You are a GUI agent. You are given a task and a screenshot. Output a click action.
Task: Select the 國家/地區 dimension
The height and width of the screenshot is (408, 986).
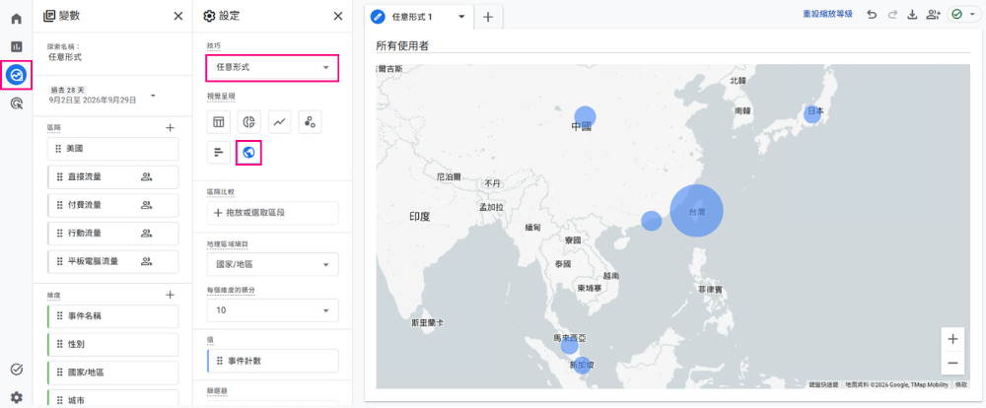113,373
